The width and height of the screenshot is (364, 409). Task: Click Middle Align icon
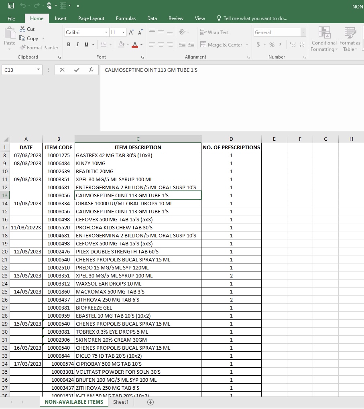(161, 32)
